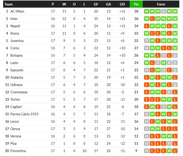Click the Form column header

[161, 4]
